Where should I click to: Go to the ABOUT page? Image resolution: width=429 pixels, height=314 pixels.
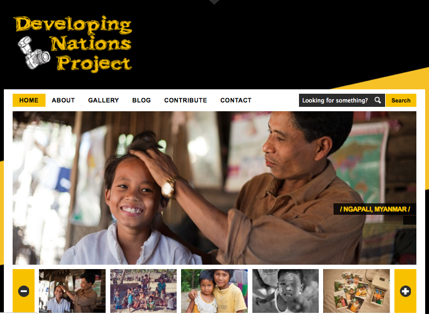(x=63, y=100)
